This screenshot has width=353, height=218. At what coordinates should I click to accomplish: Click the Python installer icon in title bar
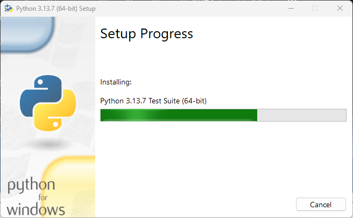tap(9, 8)
